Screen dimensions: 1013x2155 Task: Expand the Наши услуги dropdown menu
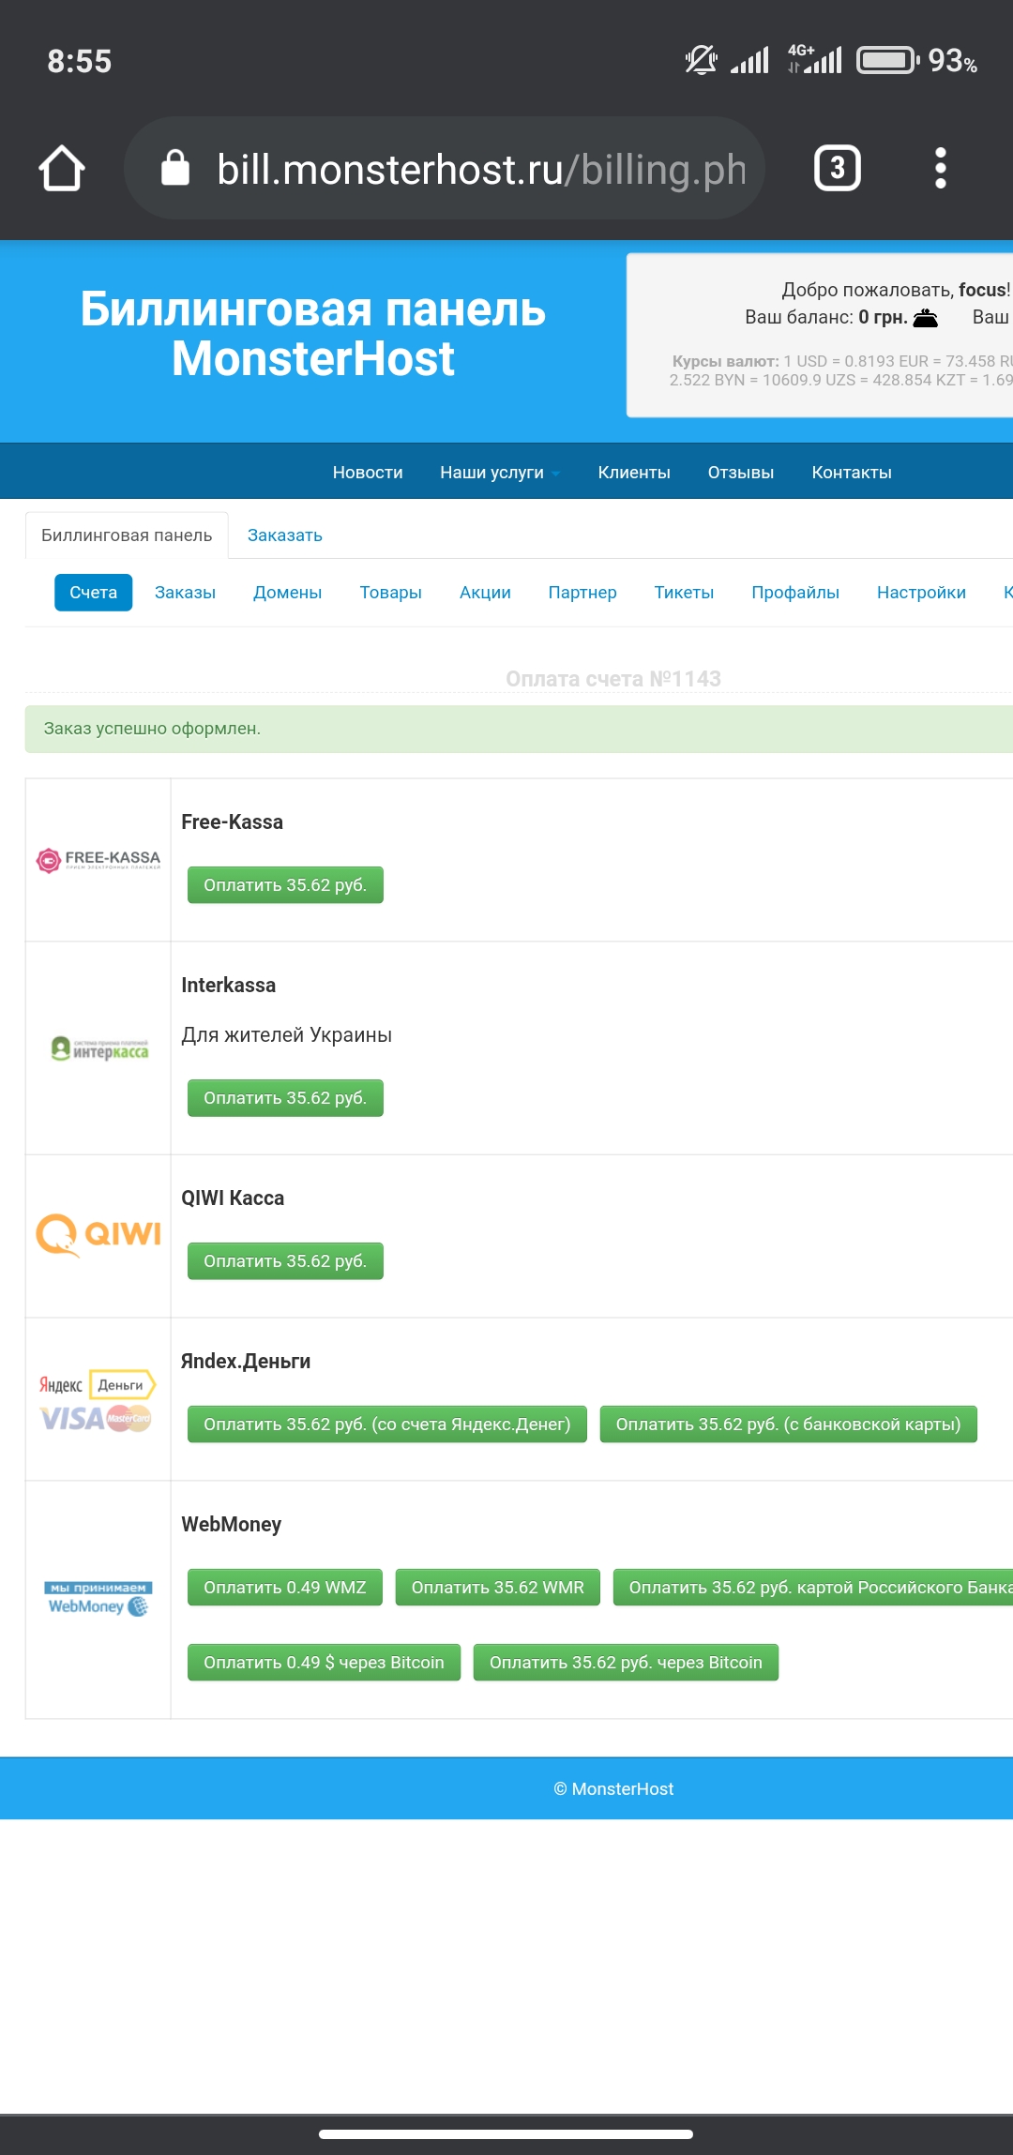pos(499,473)
